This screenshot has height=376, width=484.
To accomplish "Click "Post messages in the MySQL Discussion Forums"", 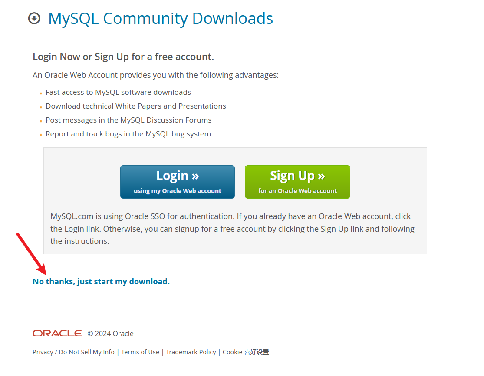I will pos(128,120).
